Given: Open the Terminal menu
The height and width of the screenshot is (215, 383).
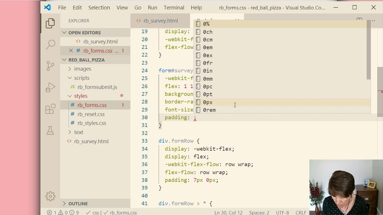Looking at the screenshot, I should click(x=174, y=7).
